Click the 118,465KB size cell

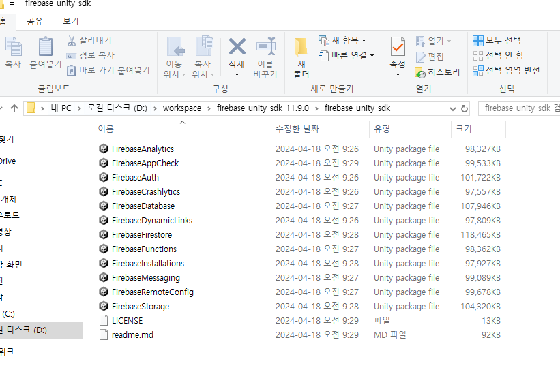pyautogui.click(x=481, y=234)
